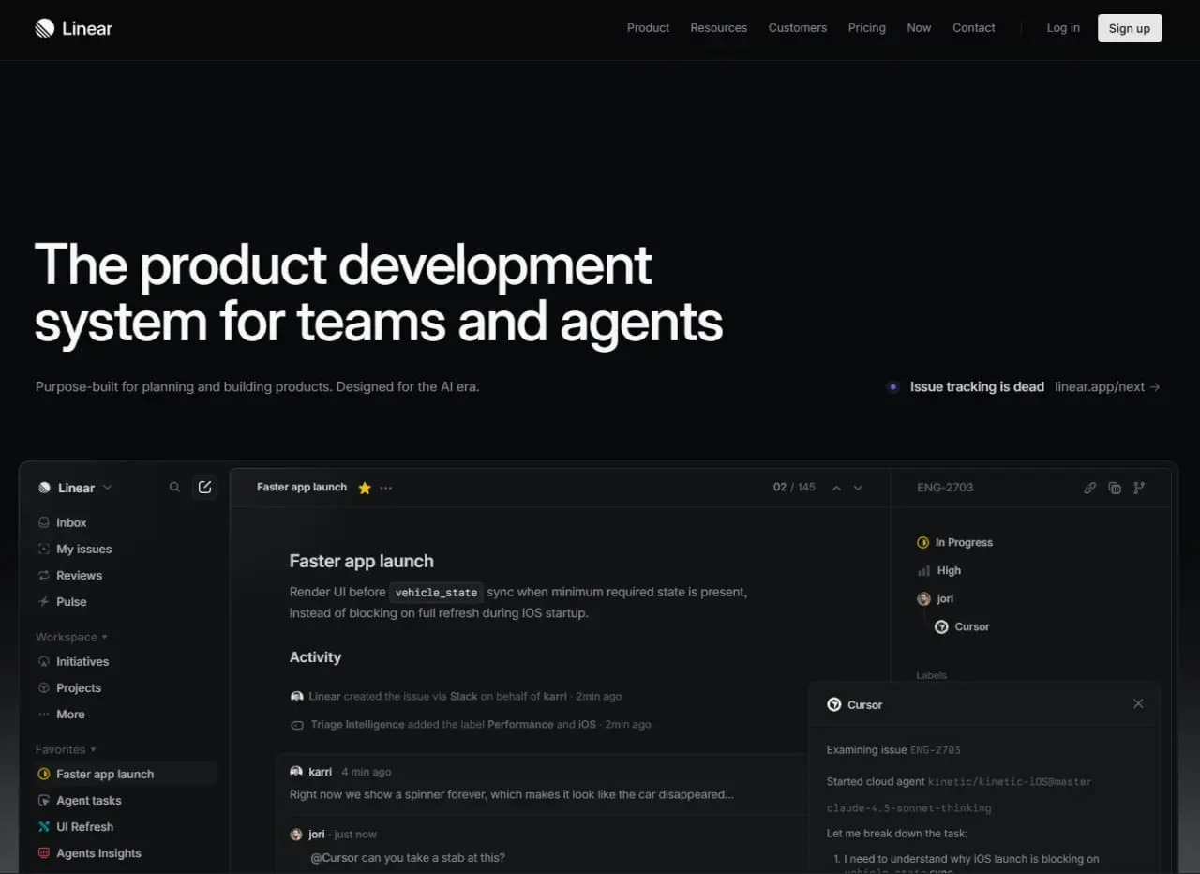Change the In Progress status

coord(953,542)
